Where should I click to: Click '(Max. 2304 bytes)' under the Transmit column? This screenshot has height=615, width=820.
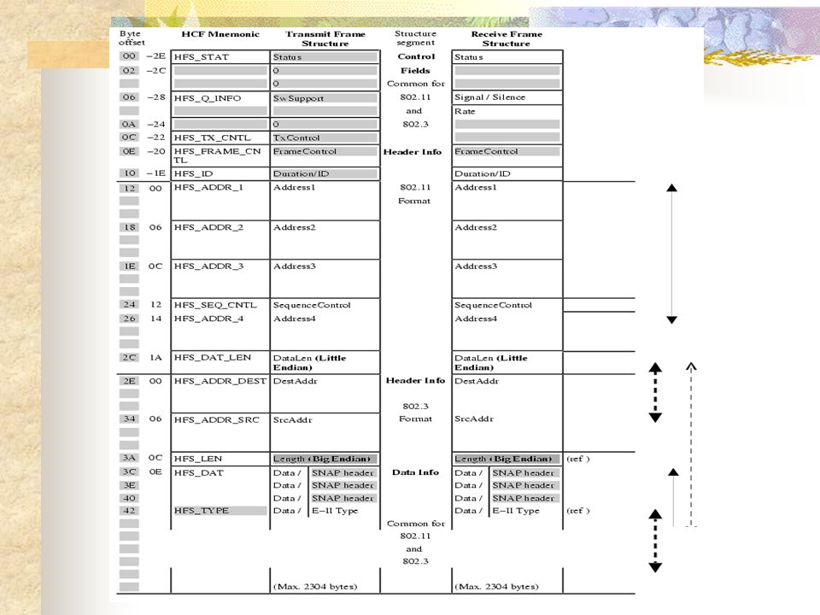click(315, 586)
